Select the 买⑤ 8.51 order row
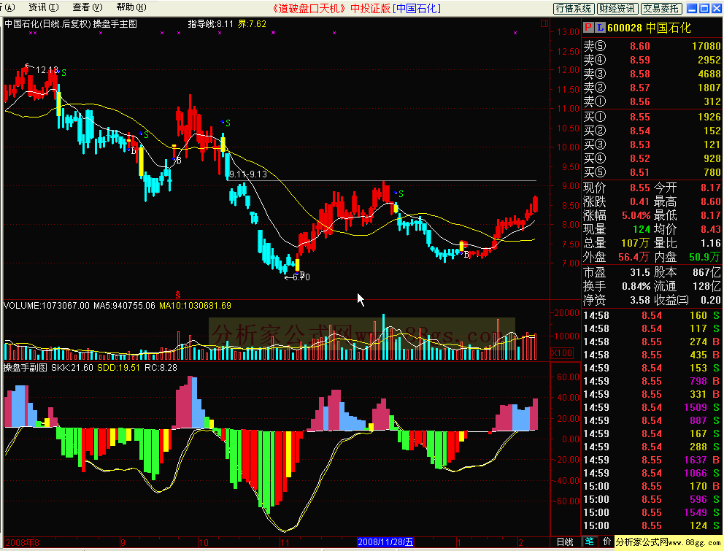The height and width of the screenshot is (551, 724). click(652, 172)
